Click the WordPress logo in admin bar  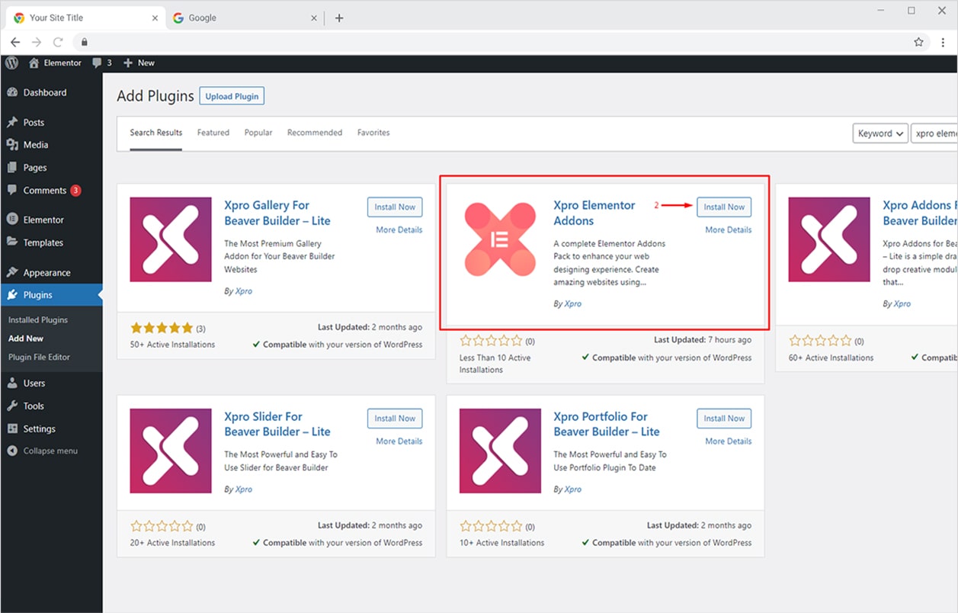point(11,63)
